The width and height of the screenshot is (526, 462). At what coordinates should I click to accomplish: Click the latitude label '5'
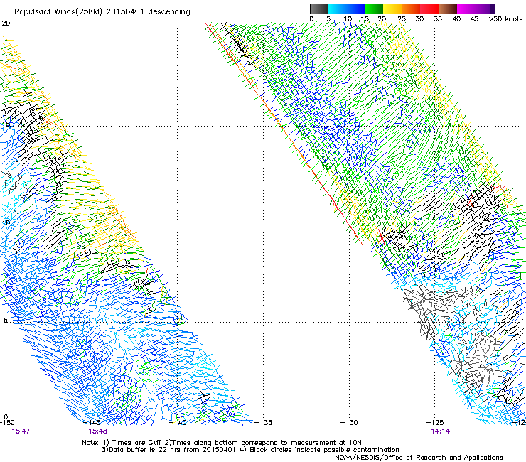tap(6, 321)
